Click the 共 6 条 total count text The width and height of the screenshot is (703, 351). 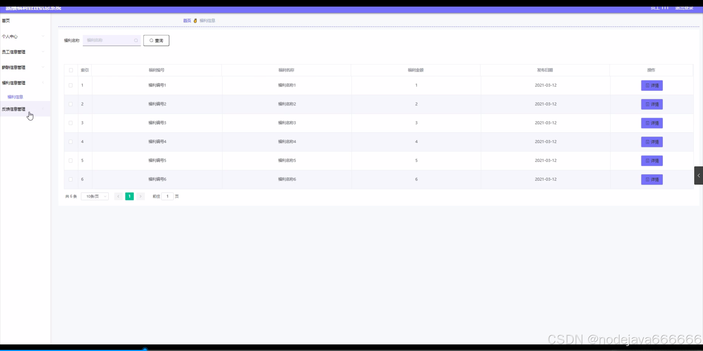coord(71,196)
